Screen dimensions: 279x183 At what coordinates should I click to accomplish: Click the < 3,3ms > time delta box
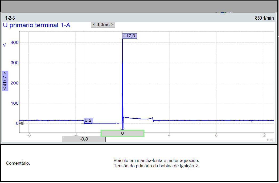tap(103, 25)
